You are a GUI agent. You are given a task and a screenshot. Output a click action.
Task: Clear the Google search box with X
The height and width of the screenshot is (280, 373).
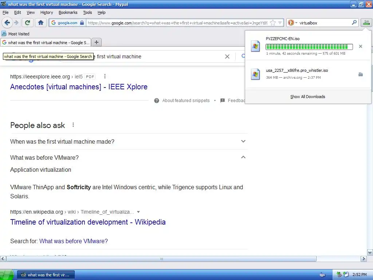[227, 57]
